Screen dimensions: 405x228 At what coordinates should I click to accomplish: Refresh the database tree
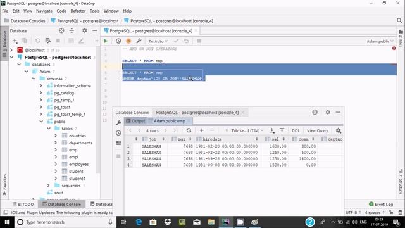pyautogui.click(x=38, y=41)
